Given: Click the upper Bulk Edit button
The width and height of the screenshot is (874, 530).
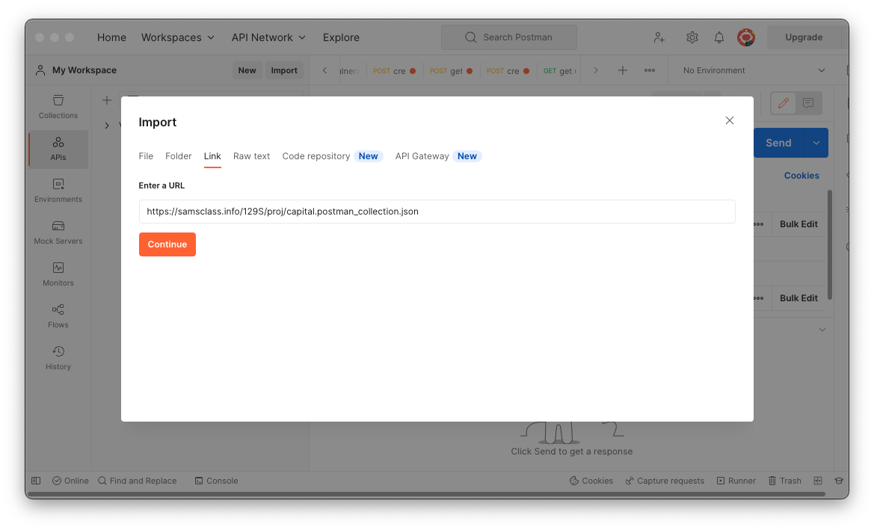Looking at the screenshot, I should pyautogui.click(x=798, y=224).
